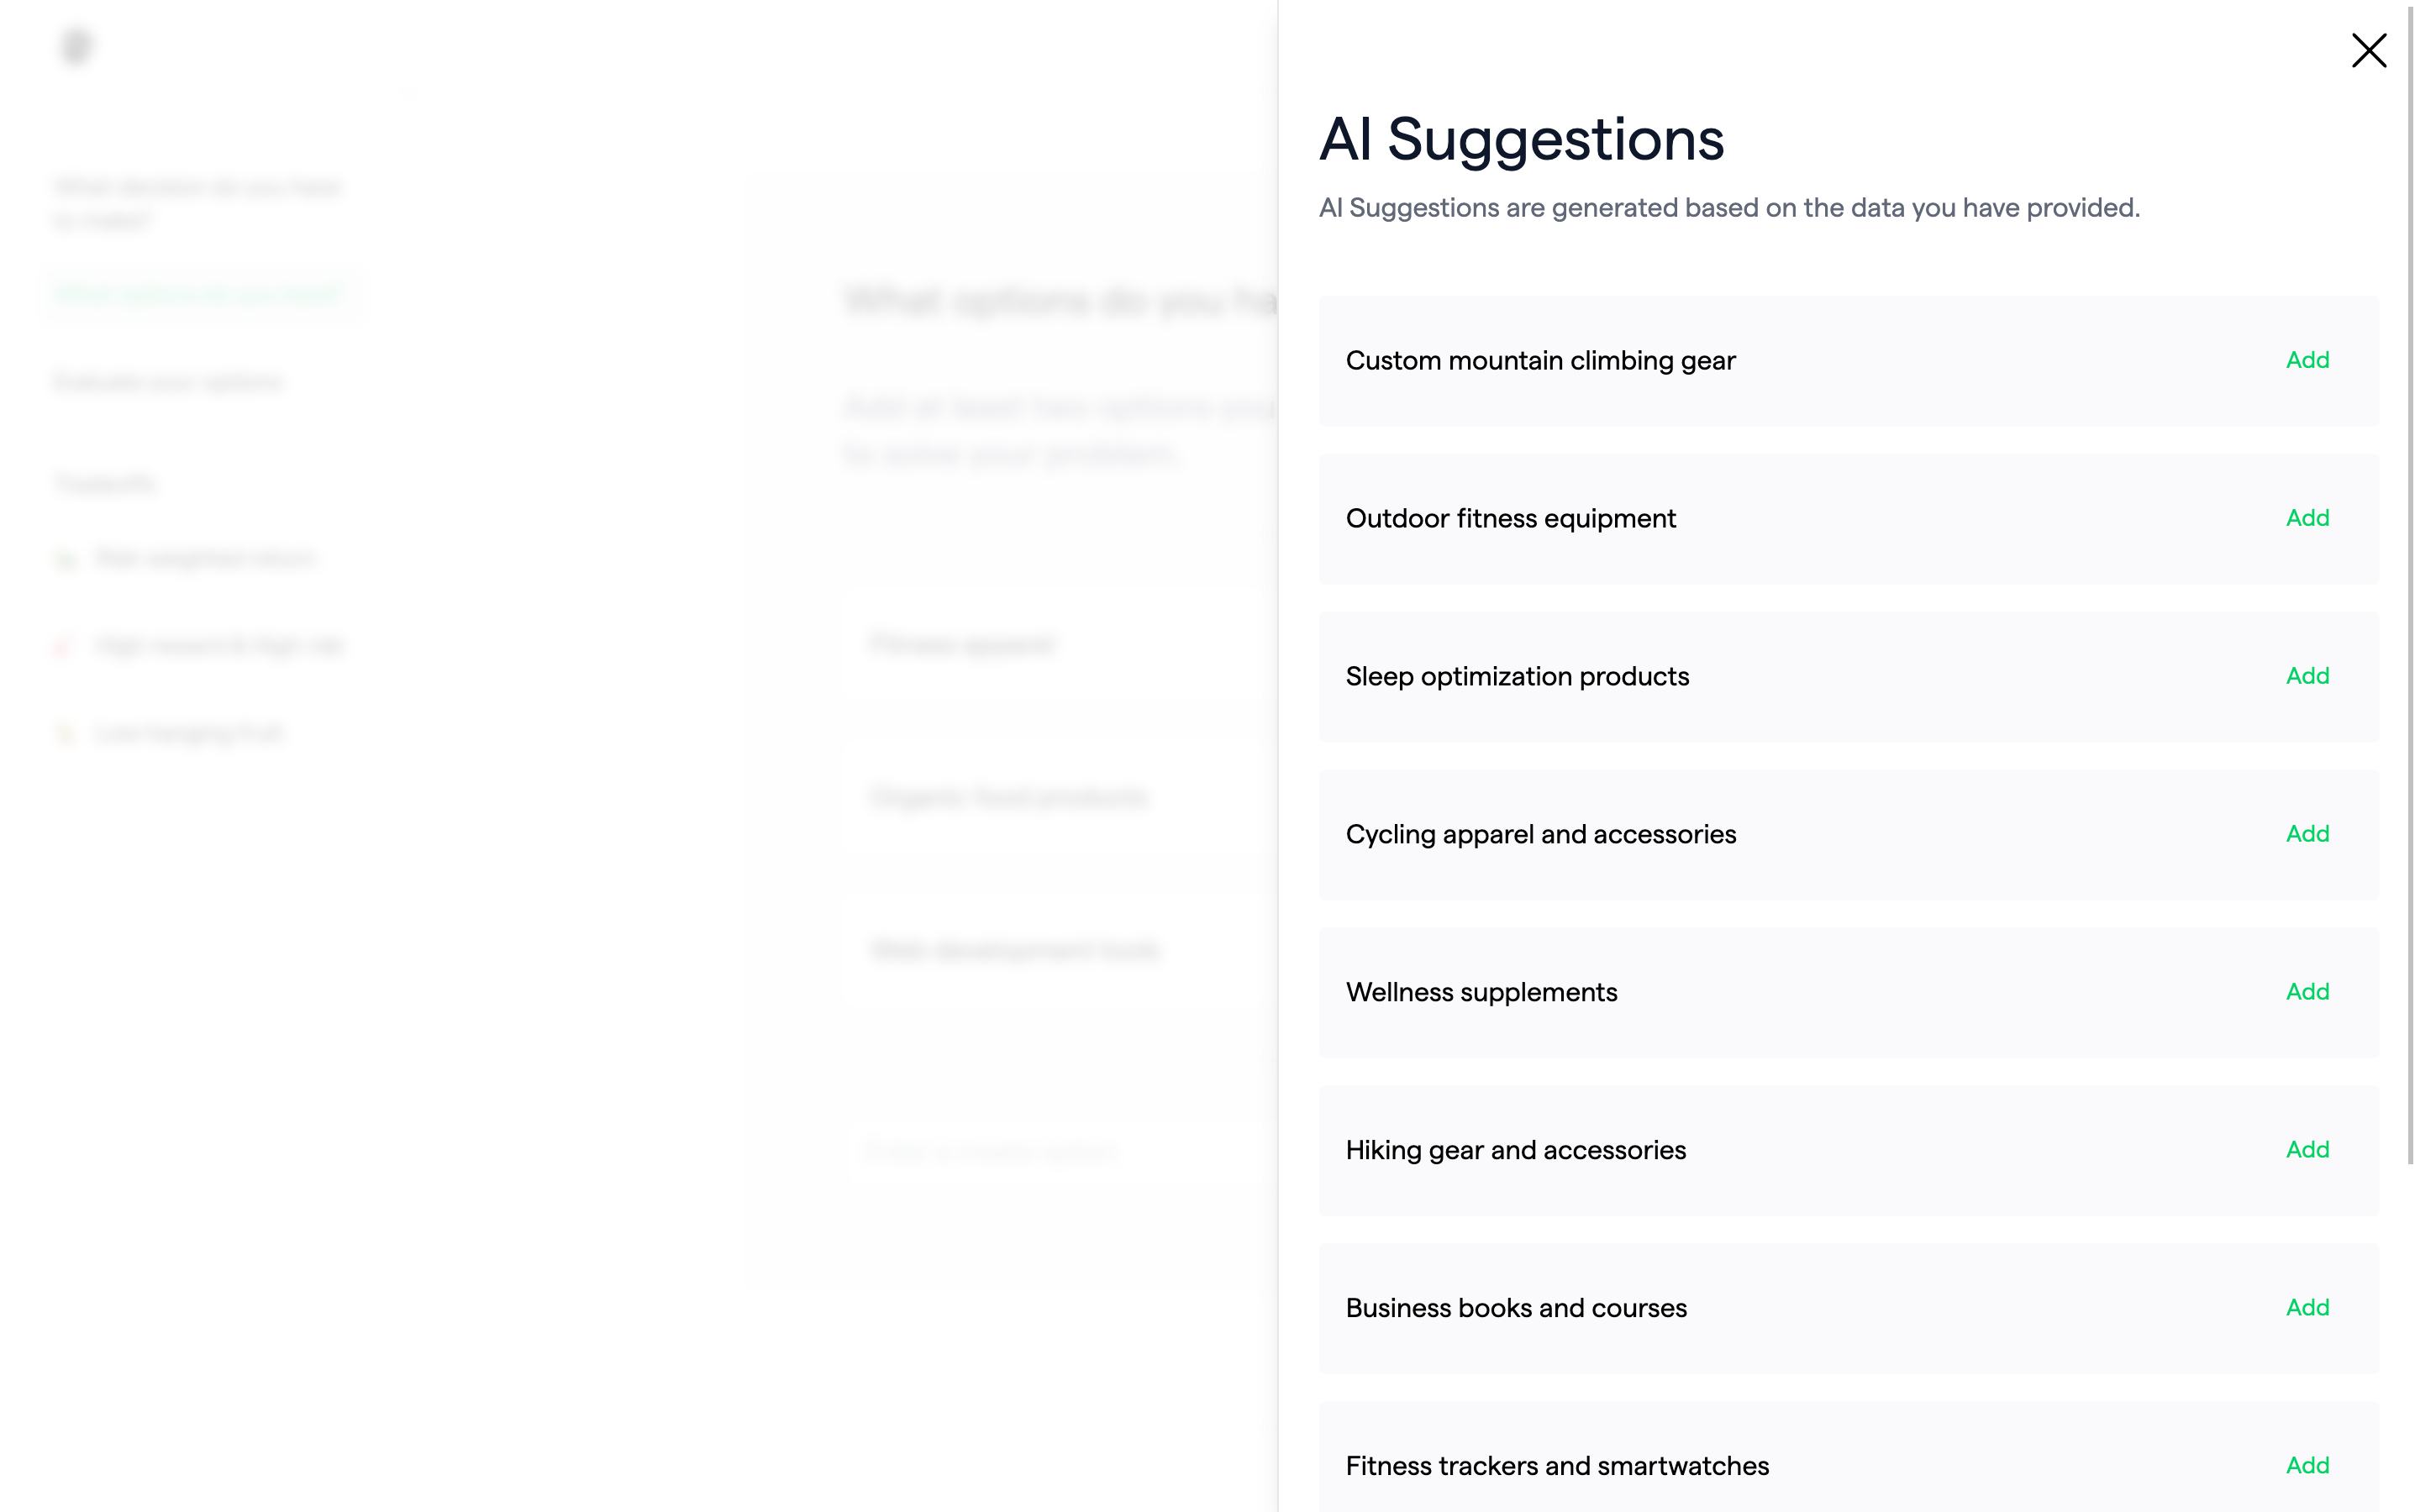
Task: Add Hiking gear and accessories suggestion
Action: [2307, 1150]
